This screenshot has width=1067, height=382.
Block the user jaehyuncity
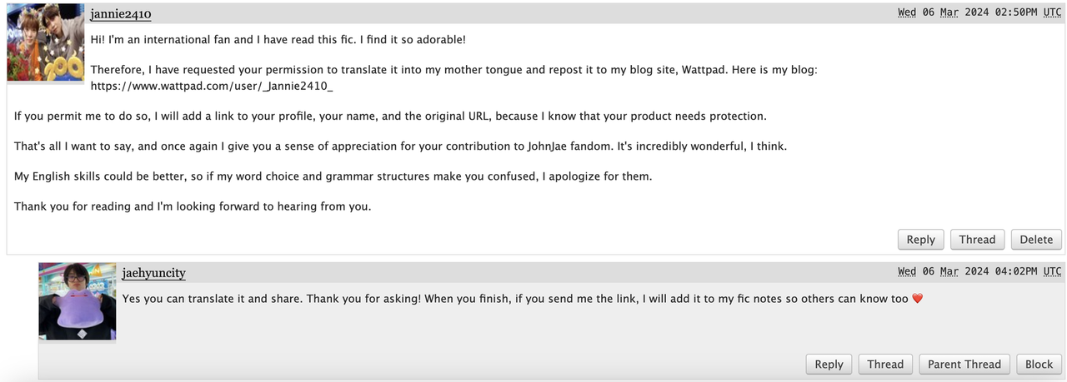point(1039,364)
